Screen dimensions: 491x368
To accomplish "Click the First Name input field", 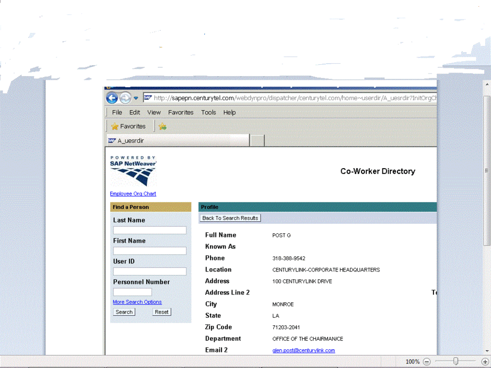I will point(150,251).
